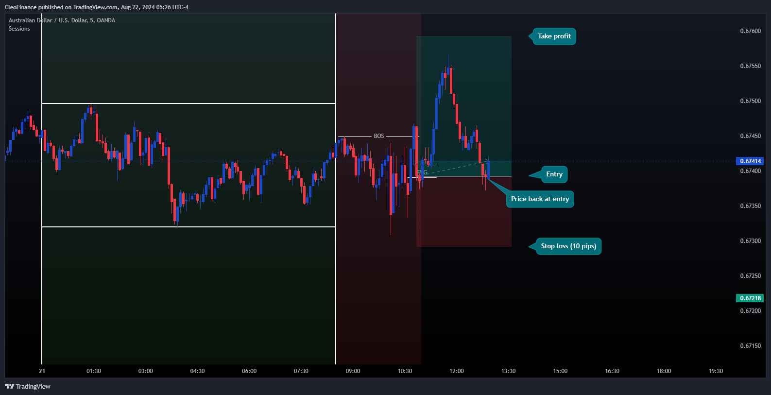This screenshot has height=395, width=771.
Task: Click the 0.67150 price axis label
Action: pos(750,346)
